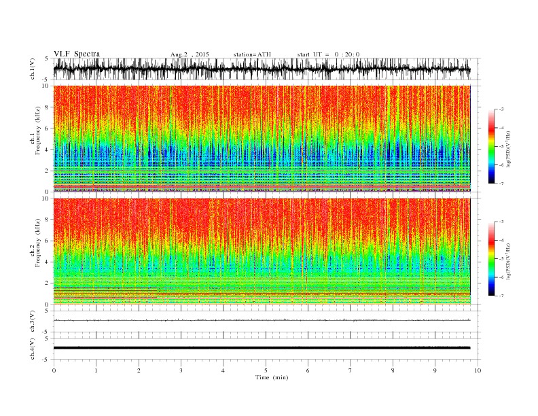Click the time axis tick label "5"
538x416 pixels.
tap(266, 370)
